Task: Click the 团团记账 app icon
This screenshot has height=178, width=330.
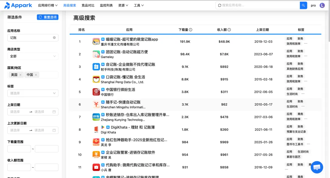Action: 96,54
